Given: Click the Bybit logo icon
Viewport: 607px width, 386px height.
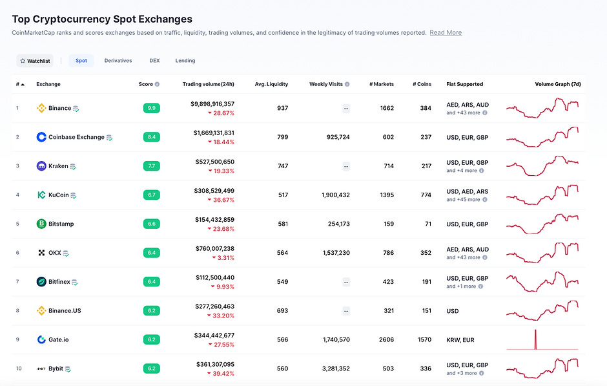Looking at the screenshot, I should click(41, 369).
